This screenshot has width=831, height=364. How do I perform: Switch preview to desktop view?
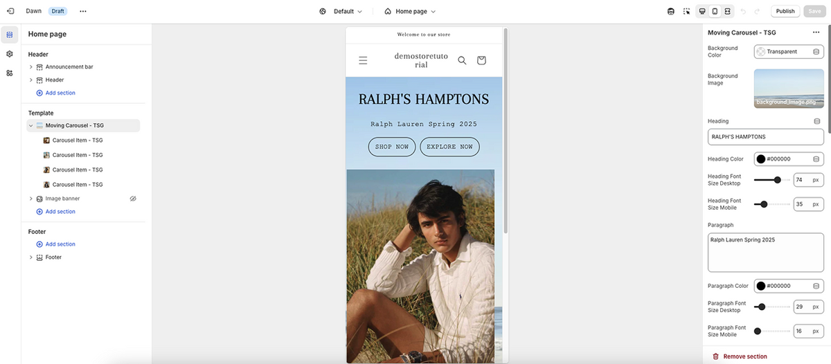(x=702, y=11)
